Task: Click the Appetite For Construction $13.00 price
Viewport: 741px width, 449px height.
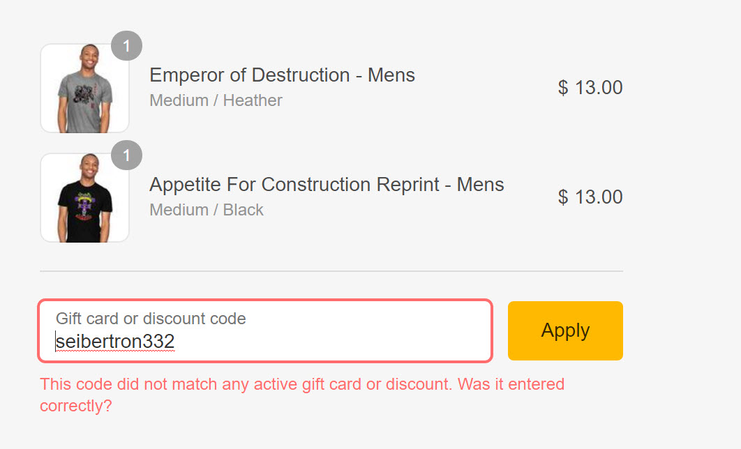Action: point(590,197)
